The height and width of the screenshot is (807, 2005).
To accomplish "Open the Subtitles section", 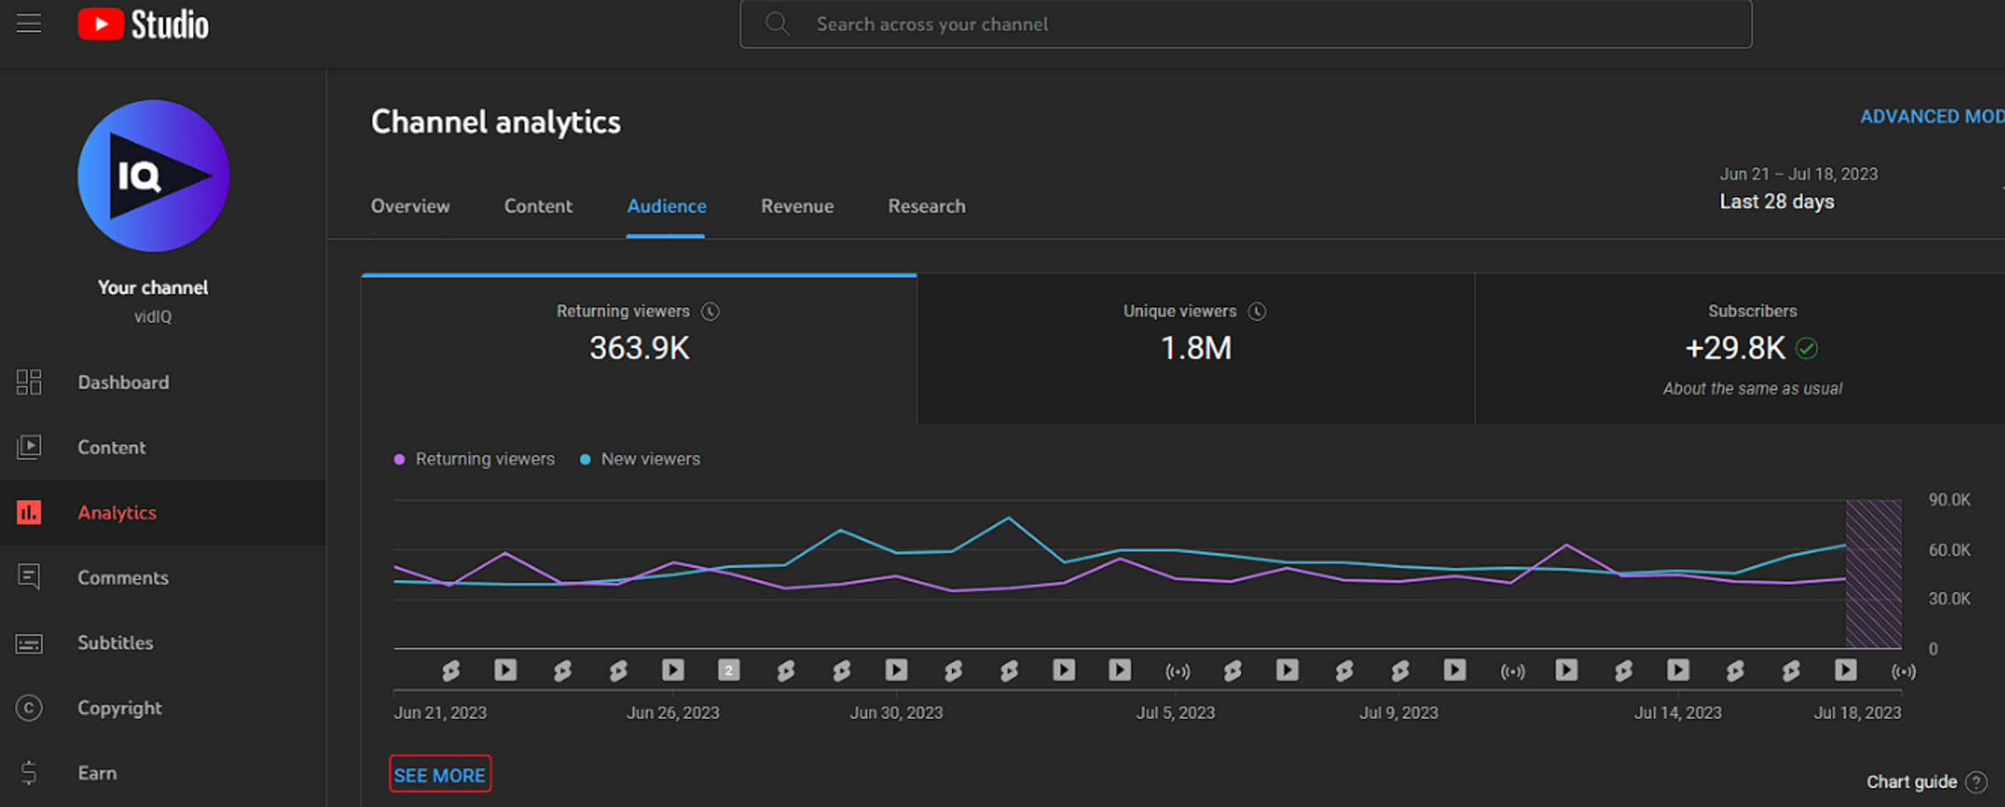I will point(115,642).
